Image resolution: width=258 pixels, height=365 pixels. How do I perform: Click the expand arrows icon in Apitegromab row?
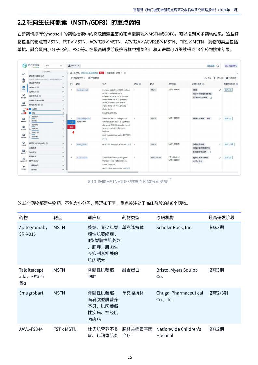[x=220, y=90]
